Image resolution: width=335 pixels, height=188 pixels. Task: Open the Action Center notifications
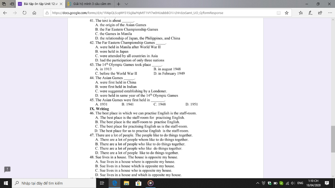pyautogui.click(x=327, y=183)
